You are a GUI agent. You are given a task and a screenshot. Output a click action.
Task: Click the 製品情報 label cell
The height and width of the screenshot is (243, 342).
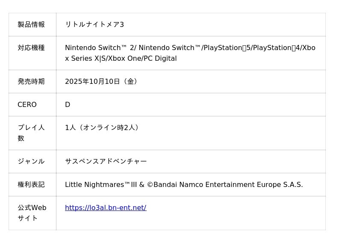[x=31, y=25]
